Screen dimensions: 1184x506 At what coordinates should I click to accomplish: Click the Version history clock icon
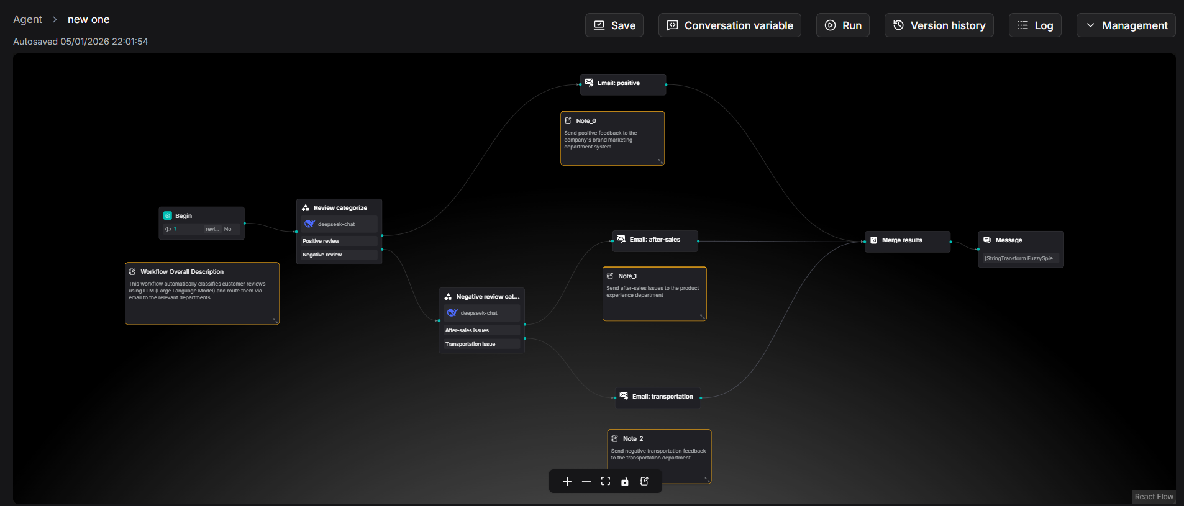tap(898, 25)
